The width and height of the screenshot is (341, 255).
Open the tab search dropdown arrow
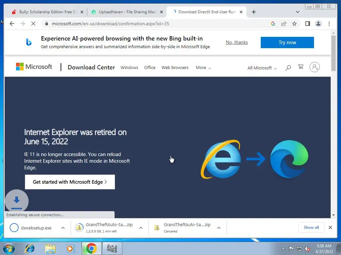(x=298, y=12)
